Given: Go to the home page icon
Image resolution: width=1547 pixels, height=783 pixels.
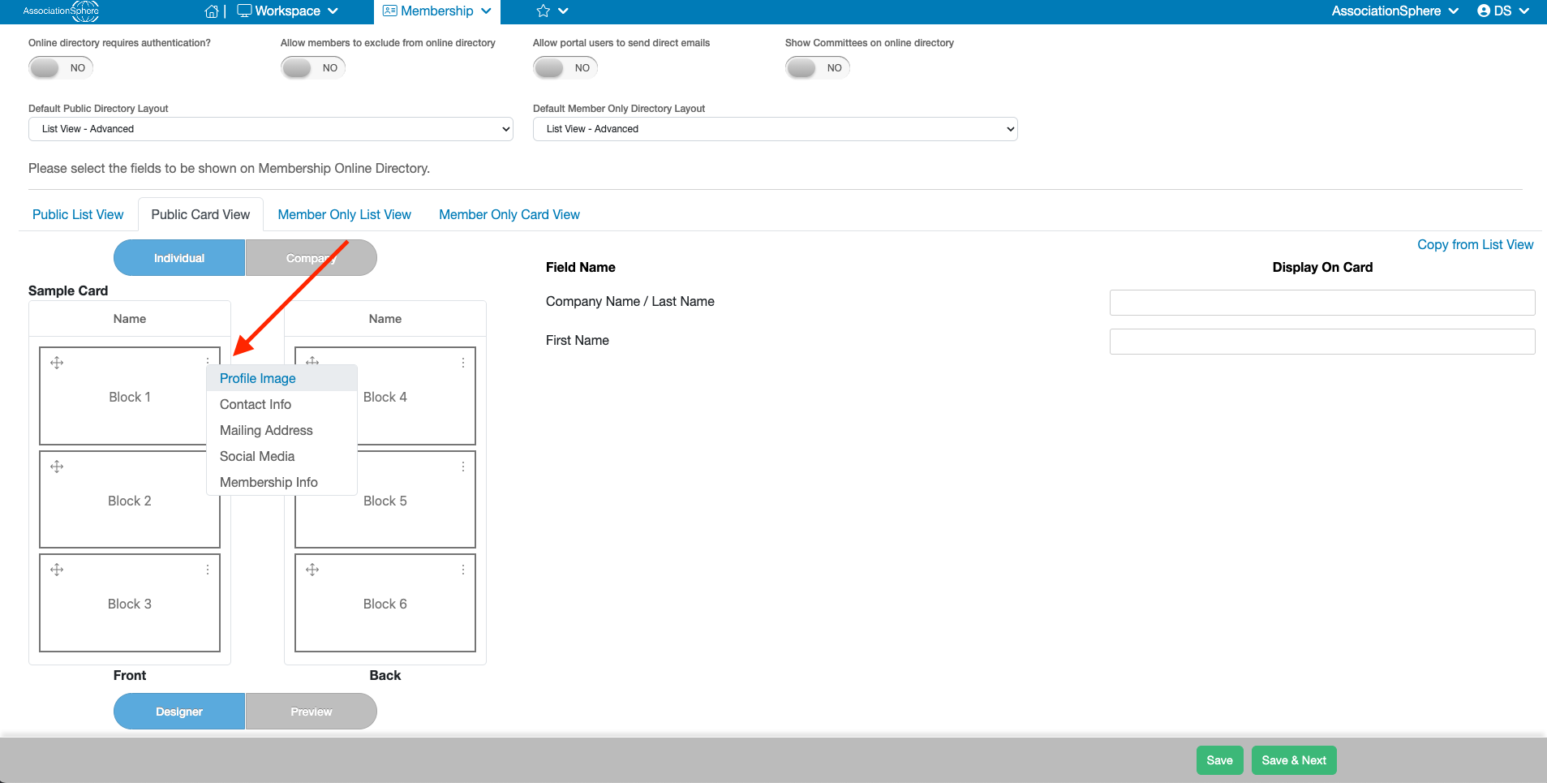Looking at the screenshot, I should click(x=212, y=11).
